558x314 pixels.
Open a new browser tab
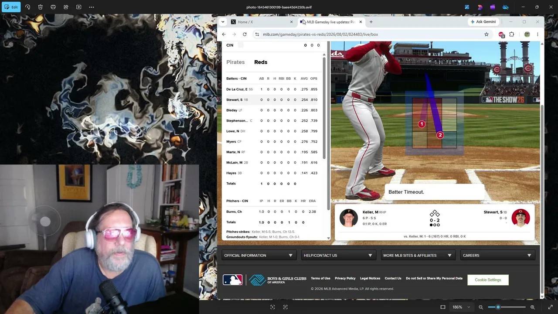tap(371, 22)
